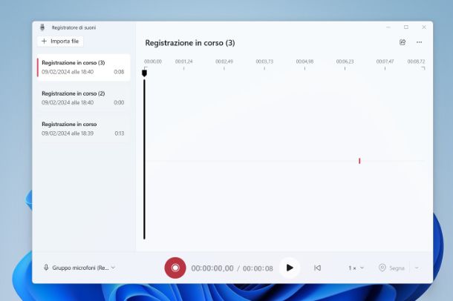Click the 00:04,98 mark on the timeline ruler
This screenshot has width=453, height=301.
[304, 62]
